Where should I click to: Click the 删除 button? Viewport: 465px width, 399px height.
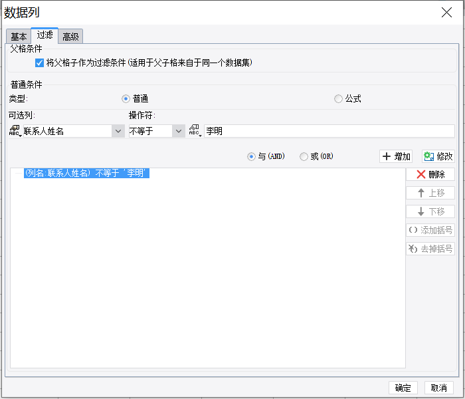point(430,174)
